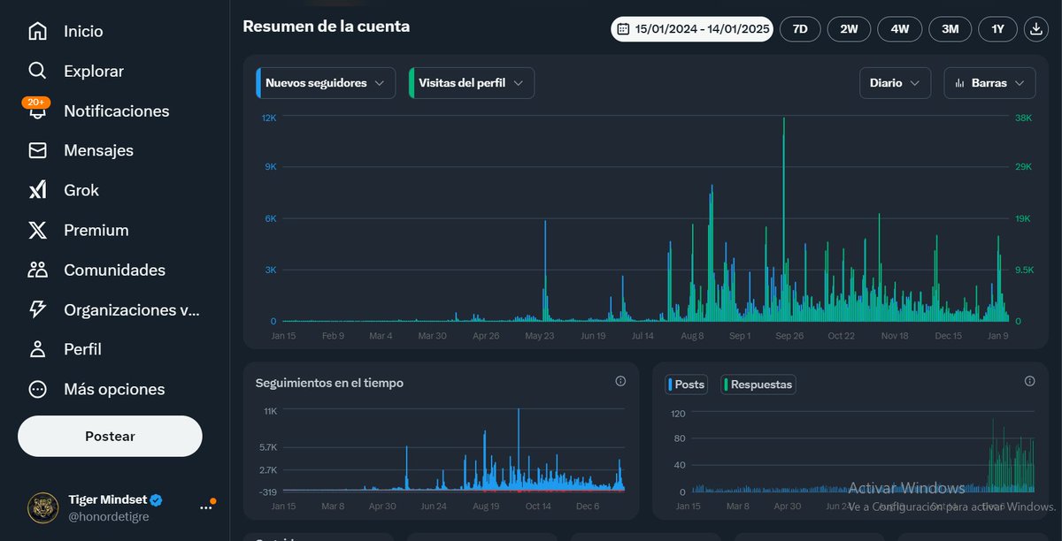The height and width of the screenshot is (541, 1062).
Task: Select 7D time range
Action: tap(800, 29)
